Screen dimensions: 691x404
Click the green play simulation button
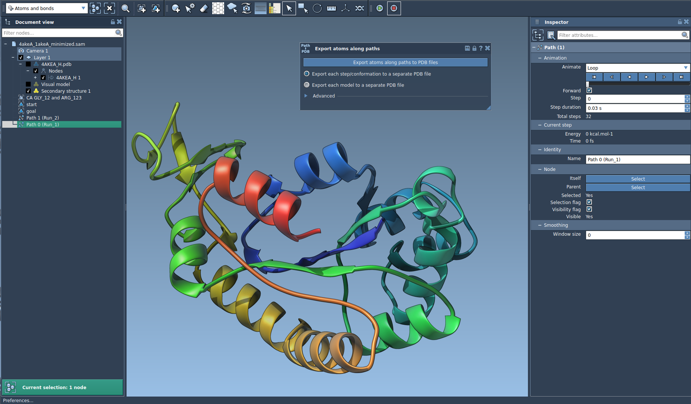(x=379, y=8)
